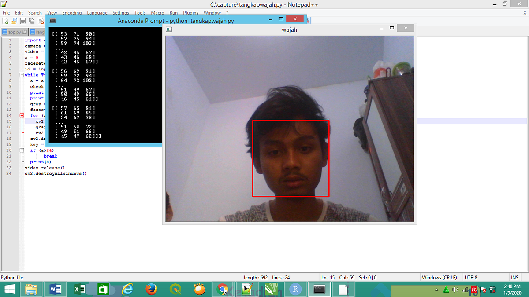This screenshot has width=529, height=297.
Task: Click the UTF-8 encoding indicator
Action: point(470,277)
